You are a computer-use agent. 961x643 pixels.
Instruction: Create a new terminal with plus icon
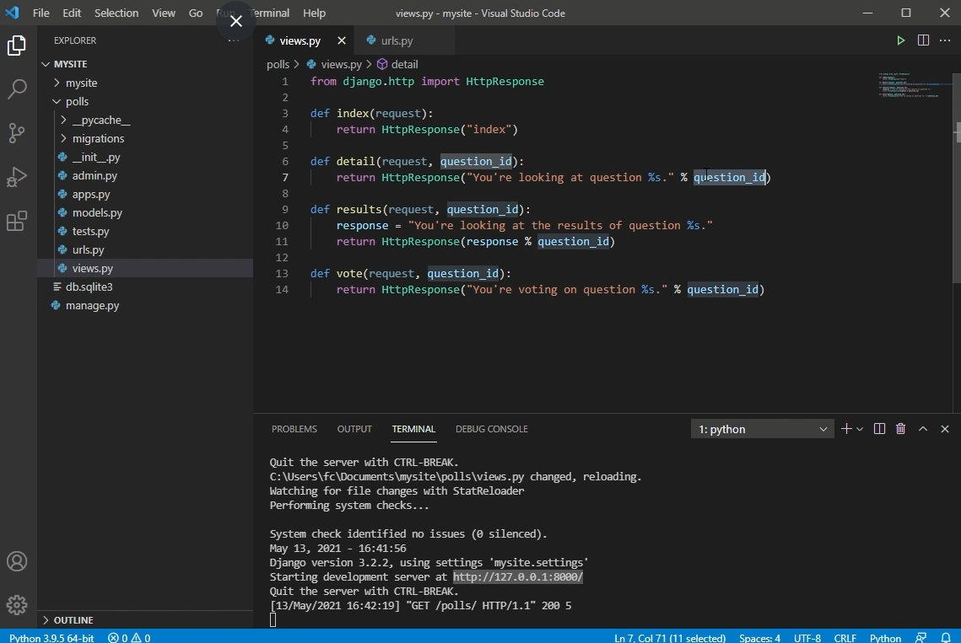coord(846,429)
